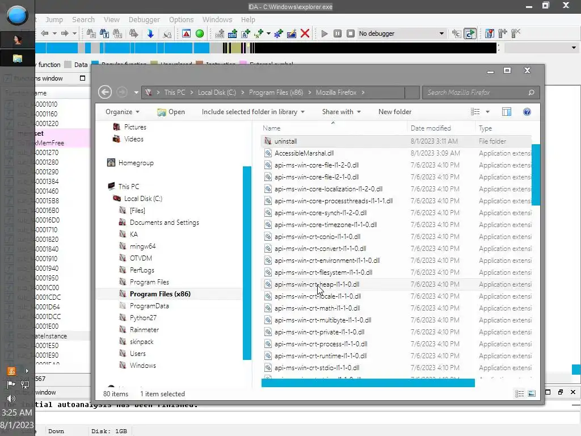This screenshot has height=436, width=581.
Task: Open the IDA Debugger menu
Action: pos(144,20)
